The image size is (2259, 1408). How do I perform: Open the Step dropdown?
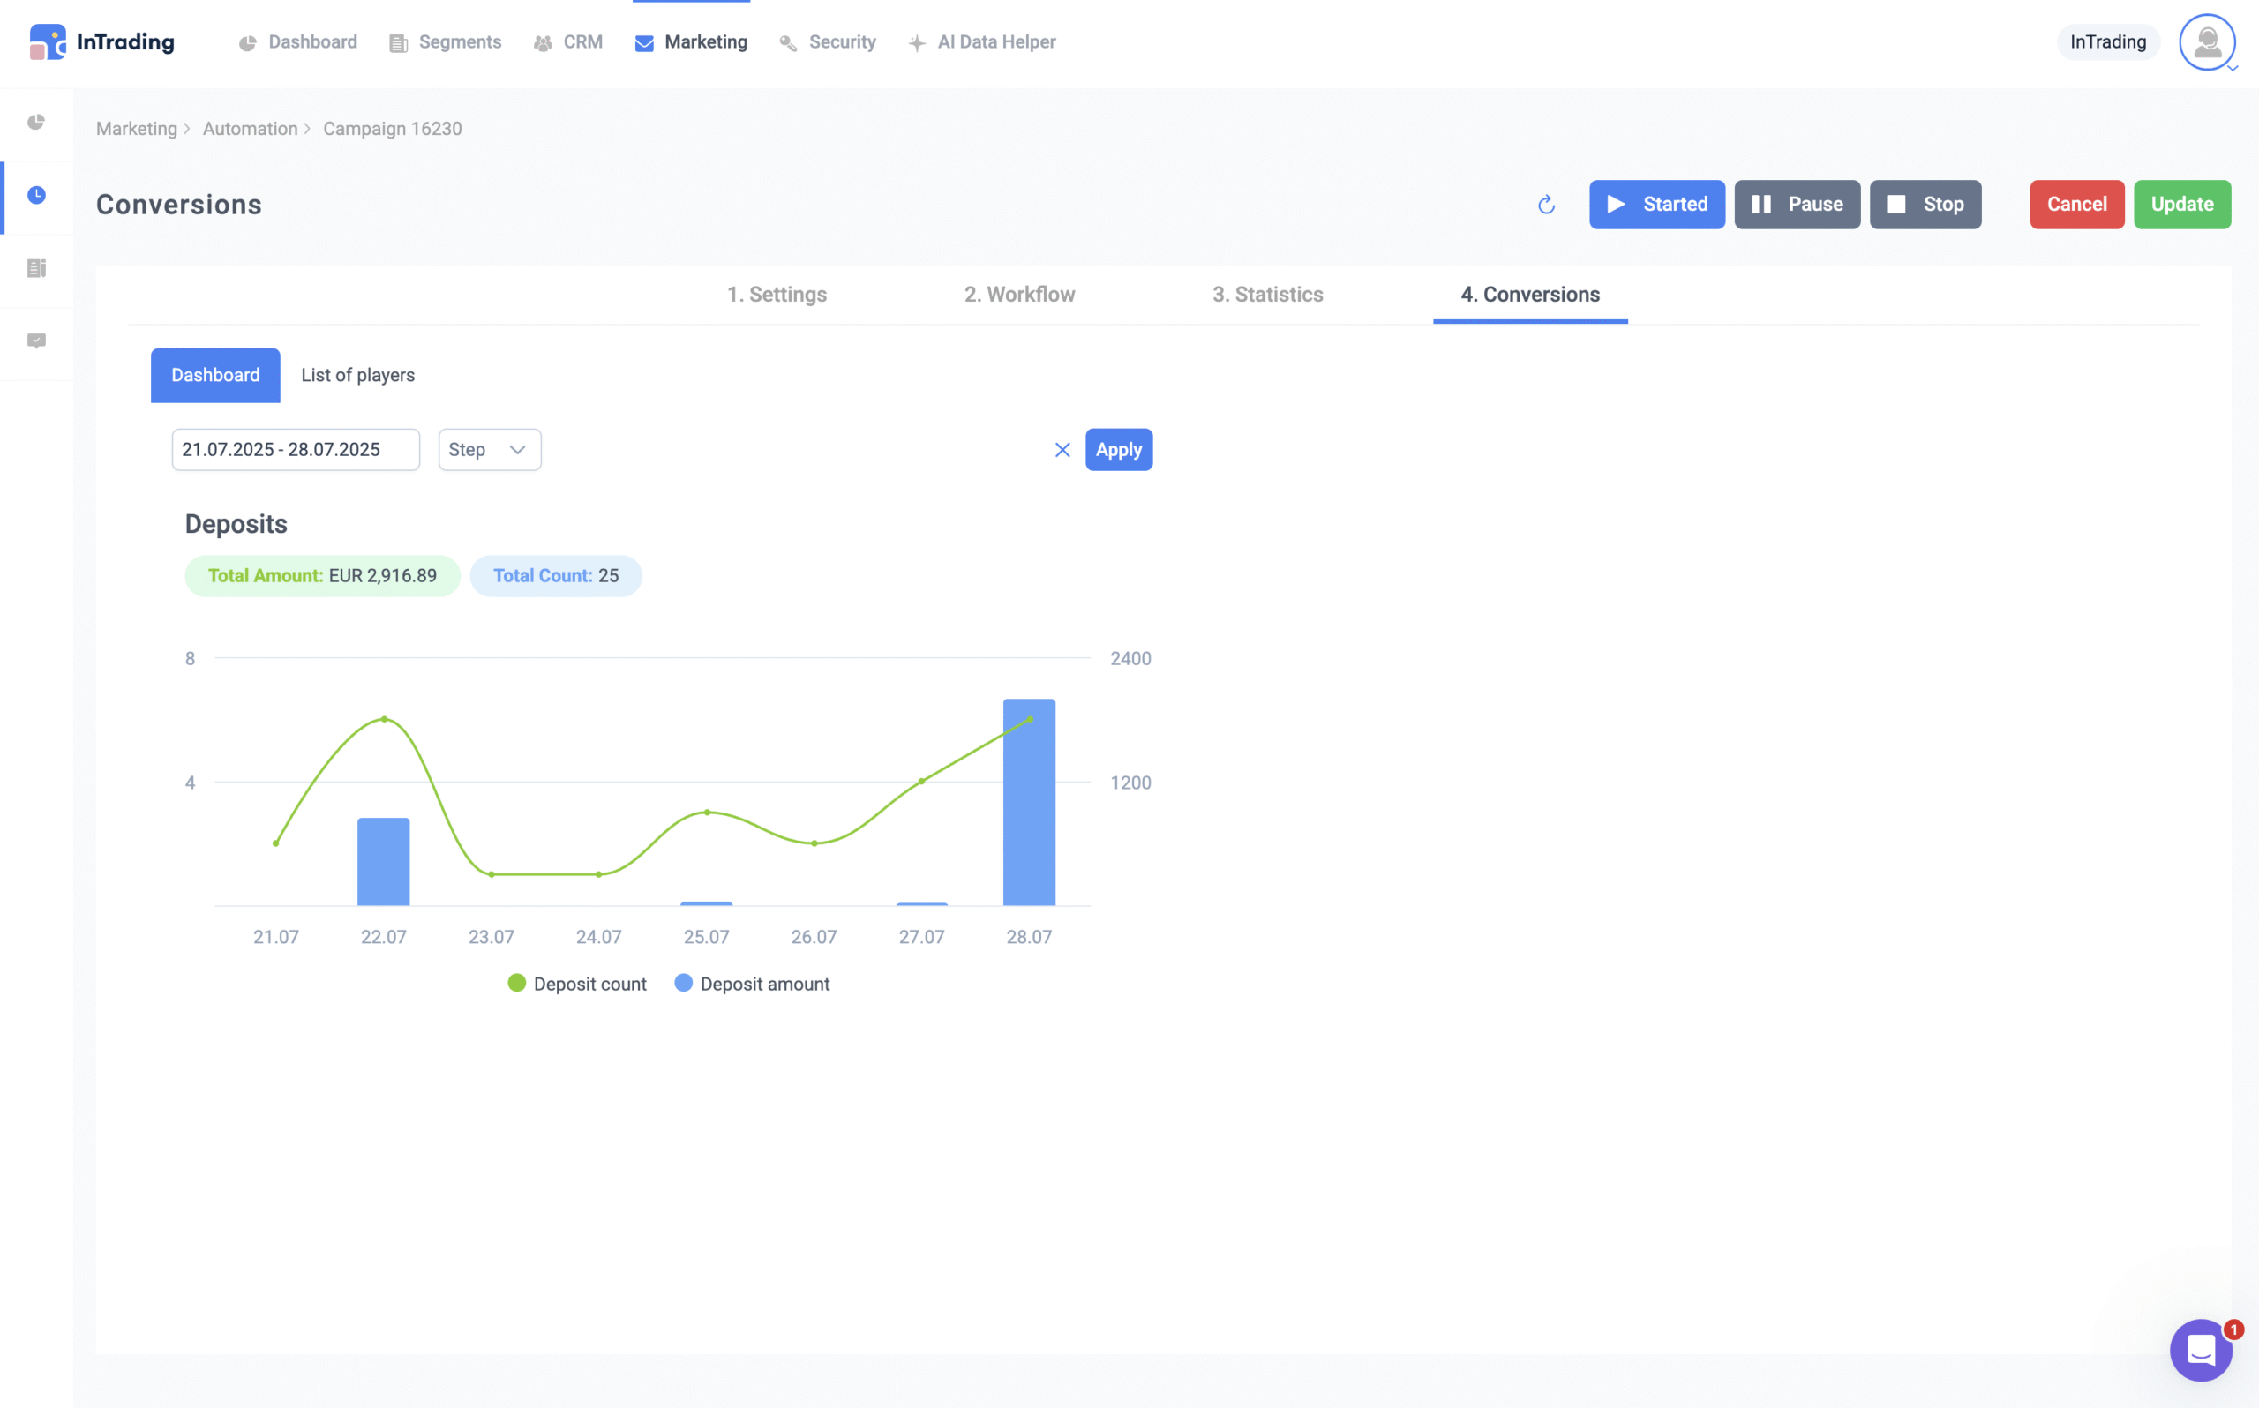tap(490, 450)
